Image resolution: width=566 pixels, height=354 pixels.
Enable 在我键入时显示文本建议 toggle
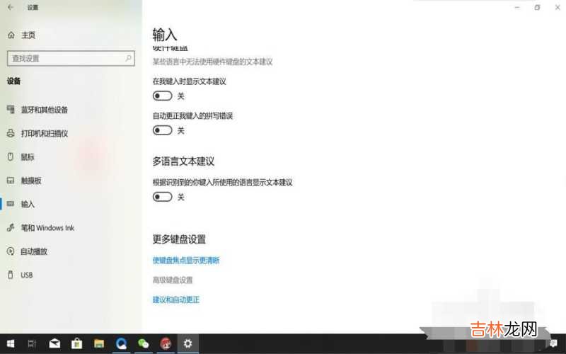point(163,96)
